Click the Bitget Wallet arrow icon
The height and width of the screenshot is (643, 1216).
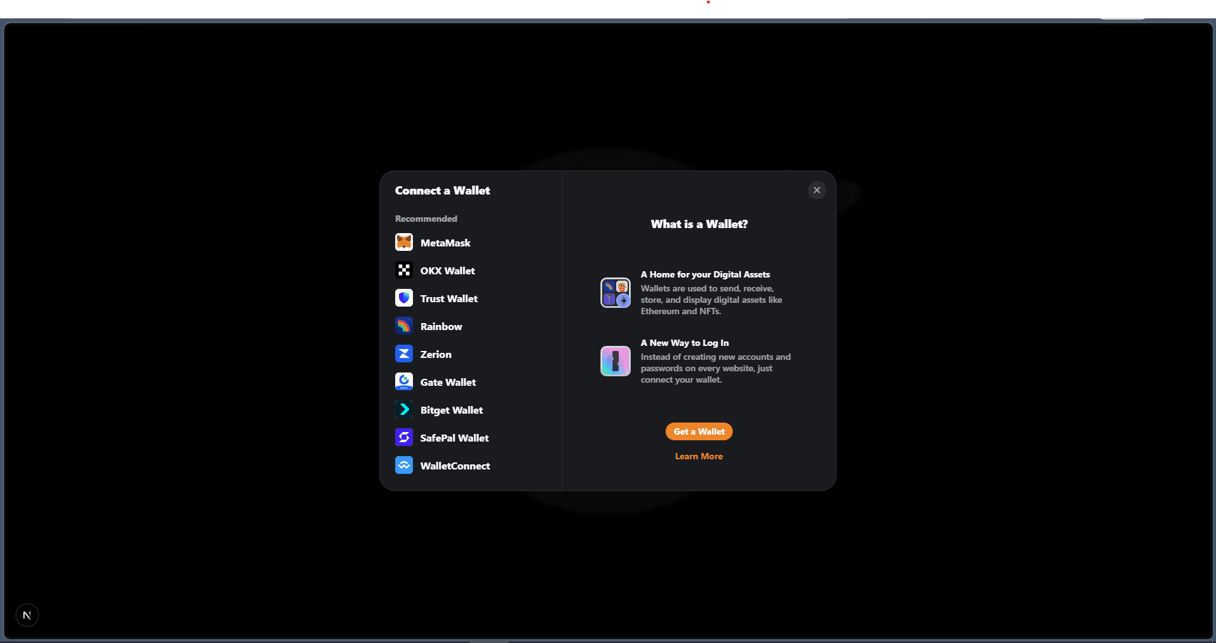pos(404,409)
